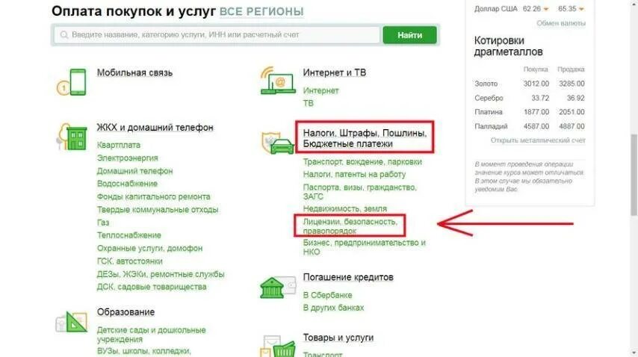
Task: Open the dollar buy rate arrow
Action: (546, 9)
